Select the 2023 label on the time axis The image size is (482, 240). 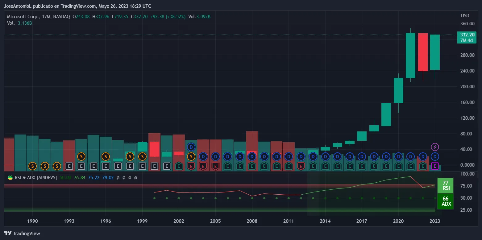[435, 221]
